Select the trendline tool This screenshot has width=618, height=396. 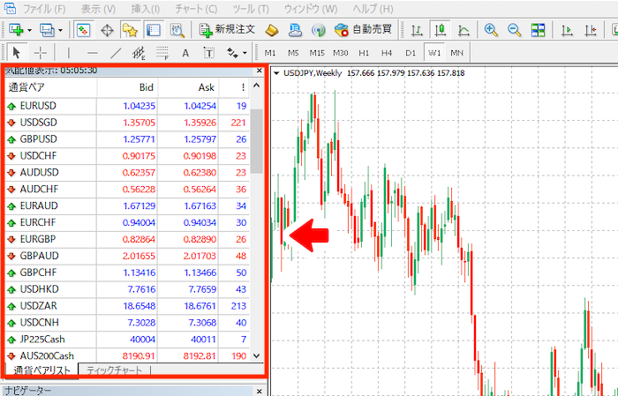(116, 52)
